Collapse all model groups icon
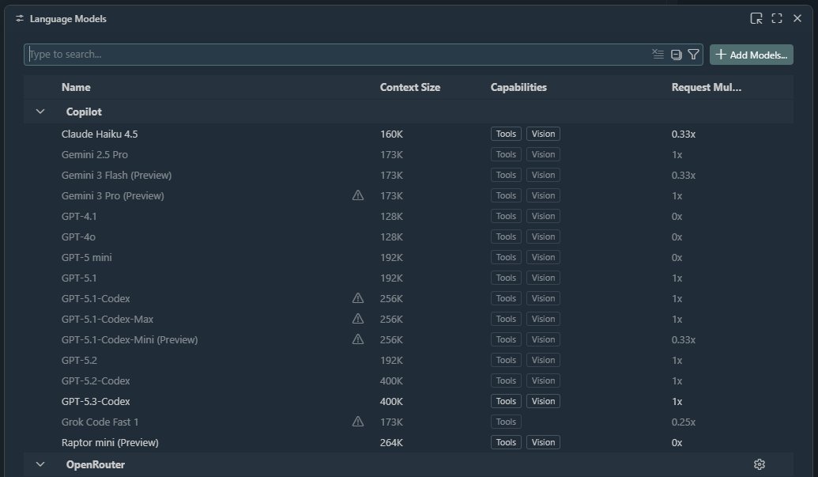 tap(676, 55)
